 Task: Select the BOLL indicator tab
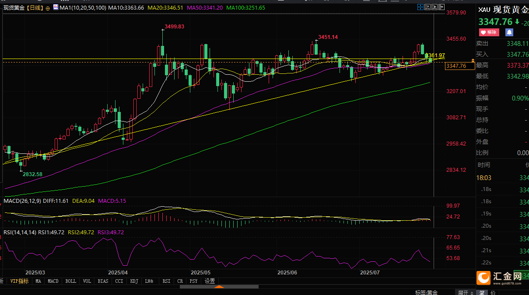[70, 281]
